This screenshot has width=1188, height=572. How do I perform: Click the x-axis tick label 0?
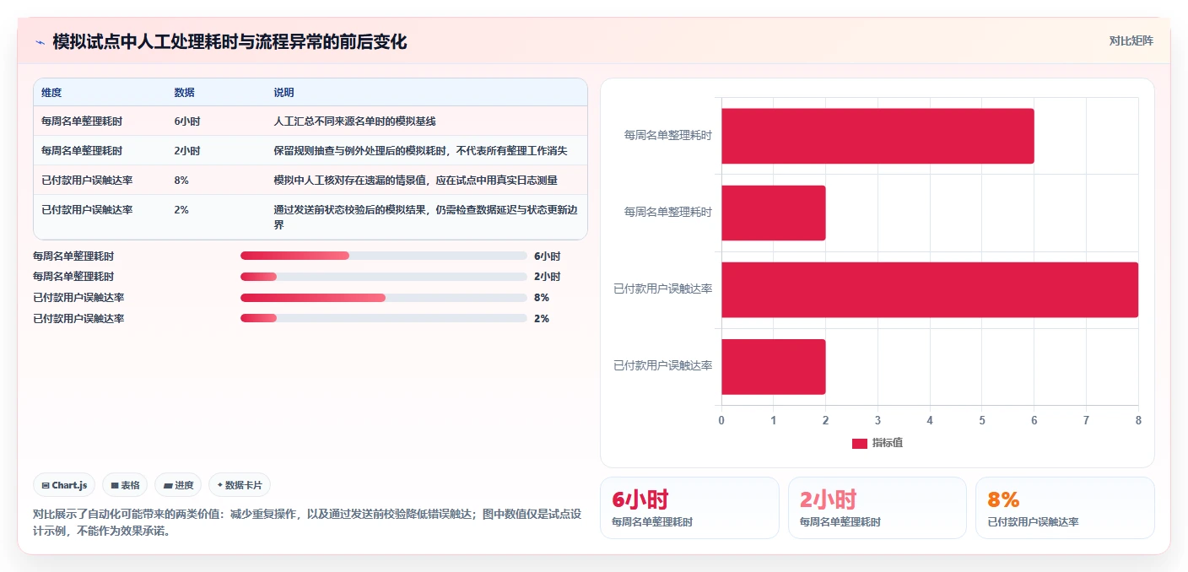click(x=721, y=420)
